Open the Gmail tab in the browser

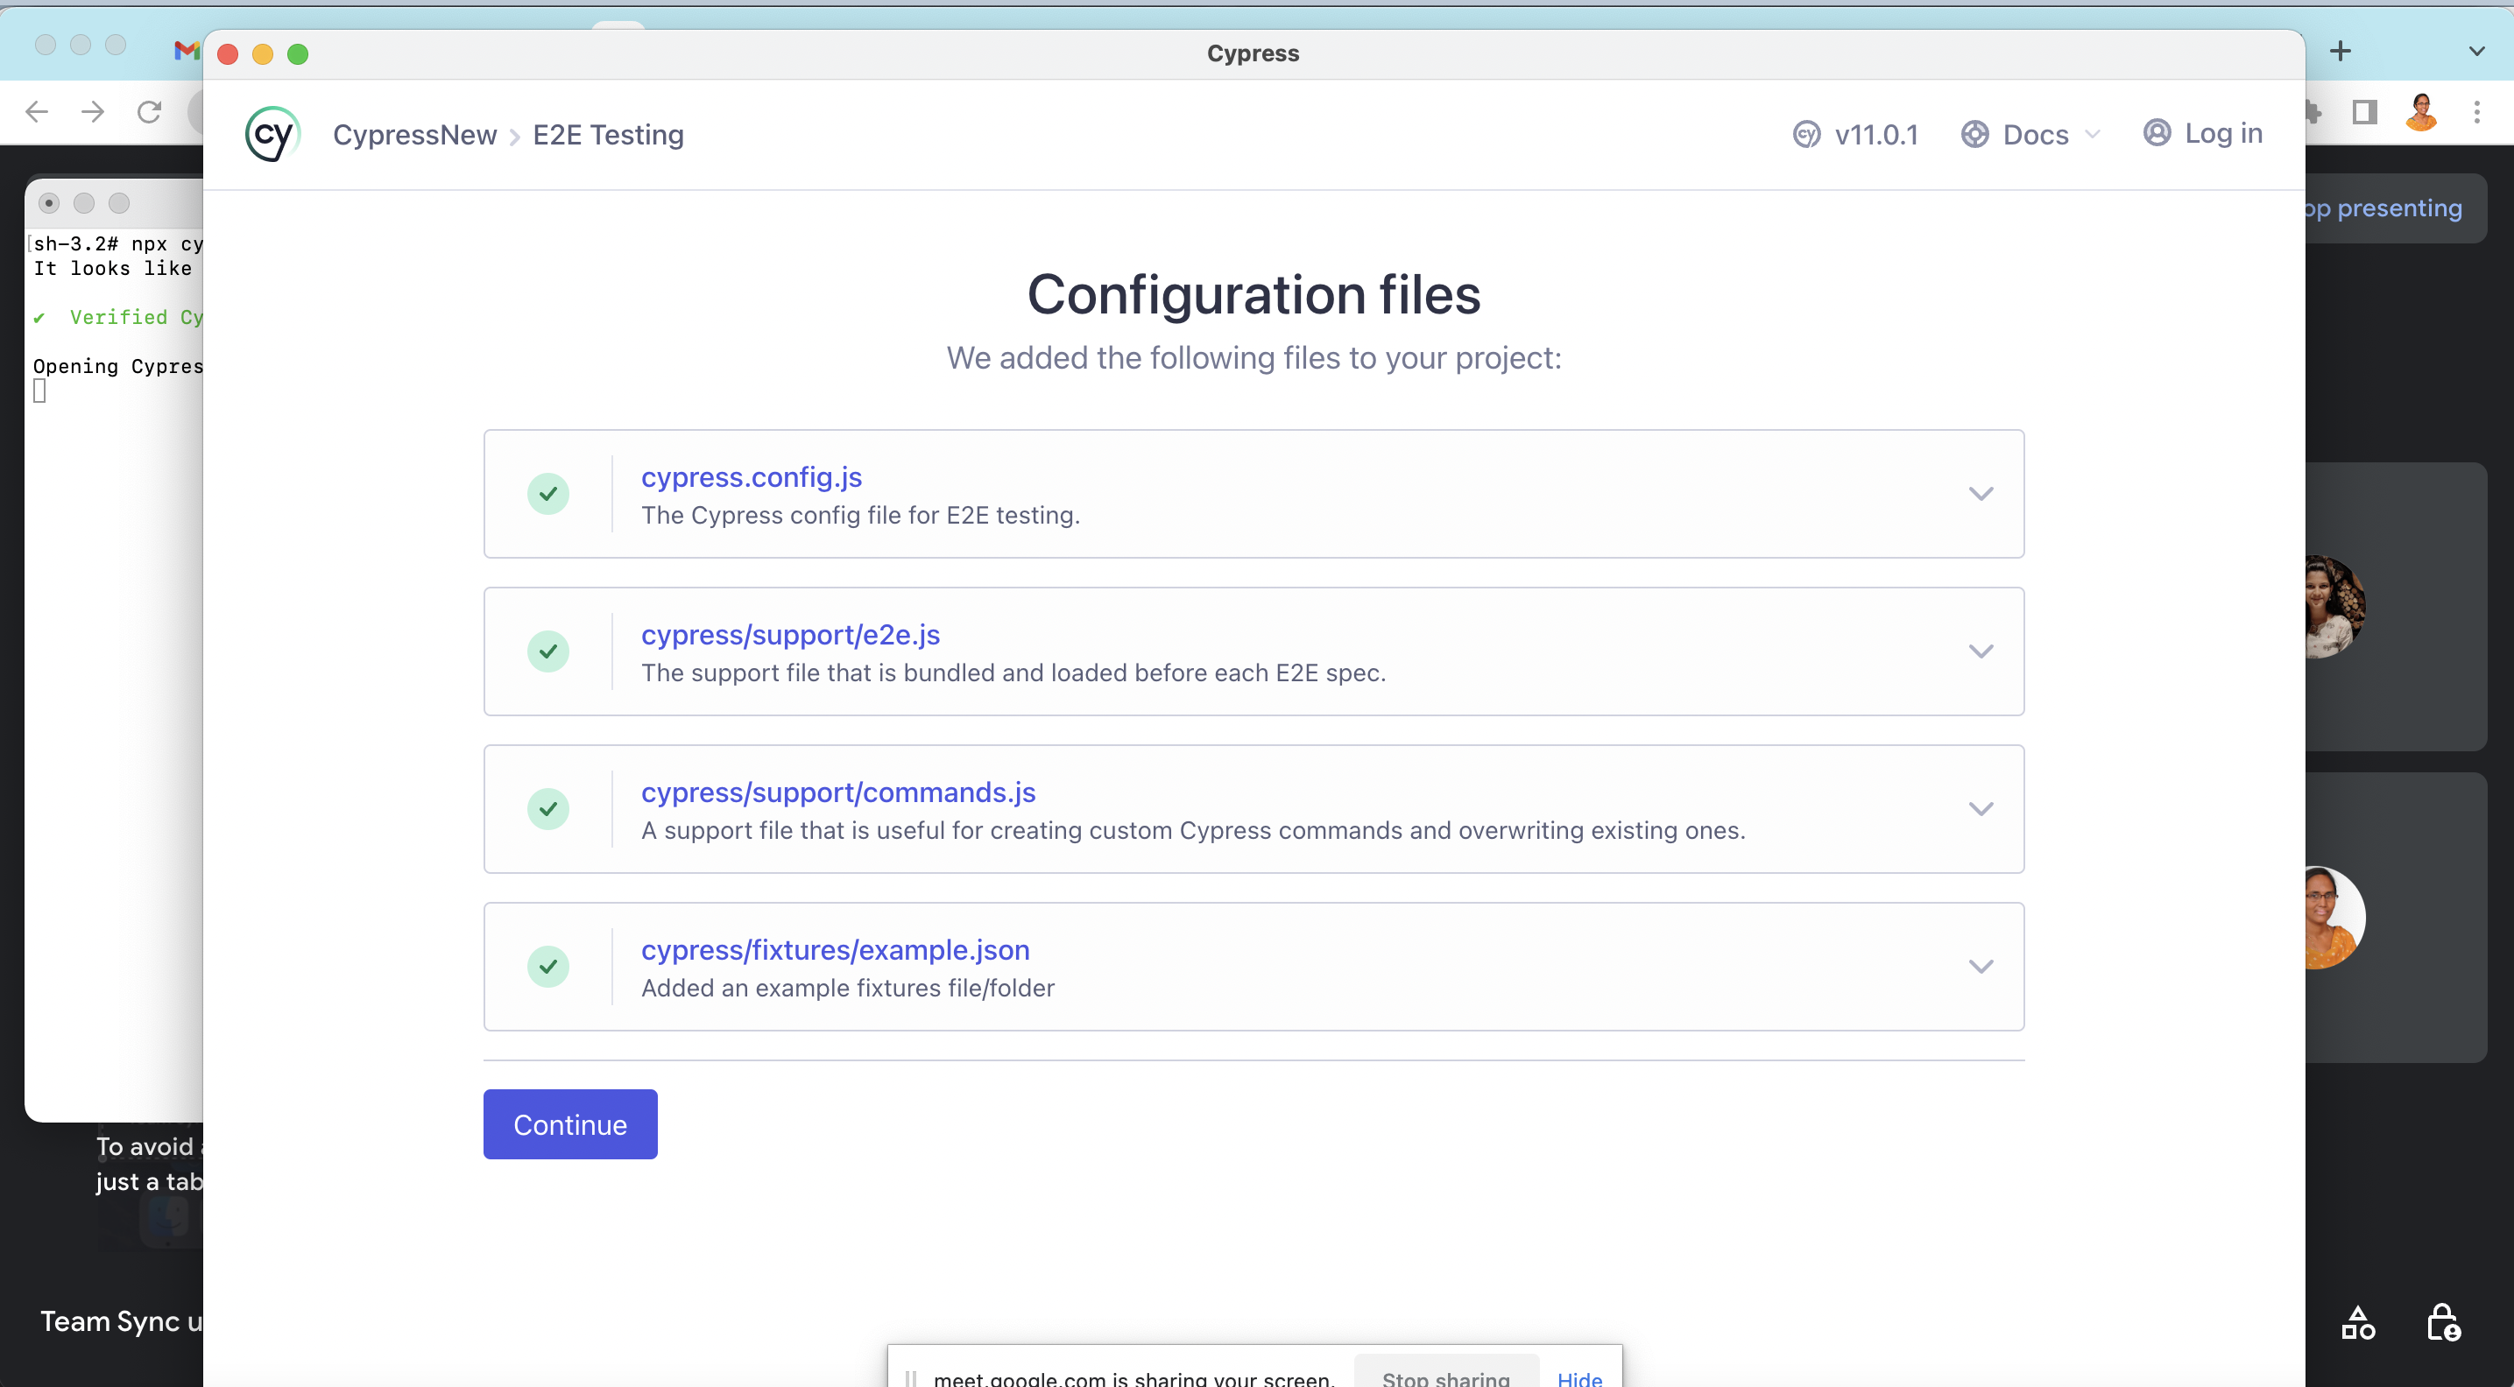tap(187, 50)
